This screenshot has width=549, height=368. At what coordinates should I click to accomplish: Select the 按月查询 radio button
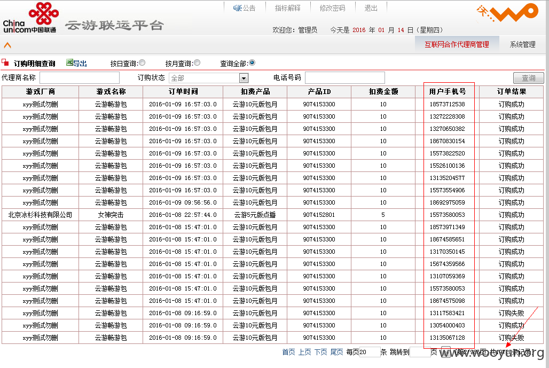[x=197, y=62]
